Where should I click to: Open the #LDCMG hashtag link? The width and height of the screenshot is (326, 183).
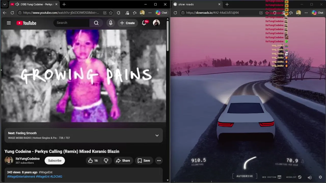tap(56, 177)
